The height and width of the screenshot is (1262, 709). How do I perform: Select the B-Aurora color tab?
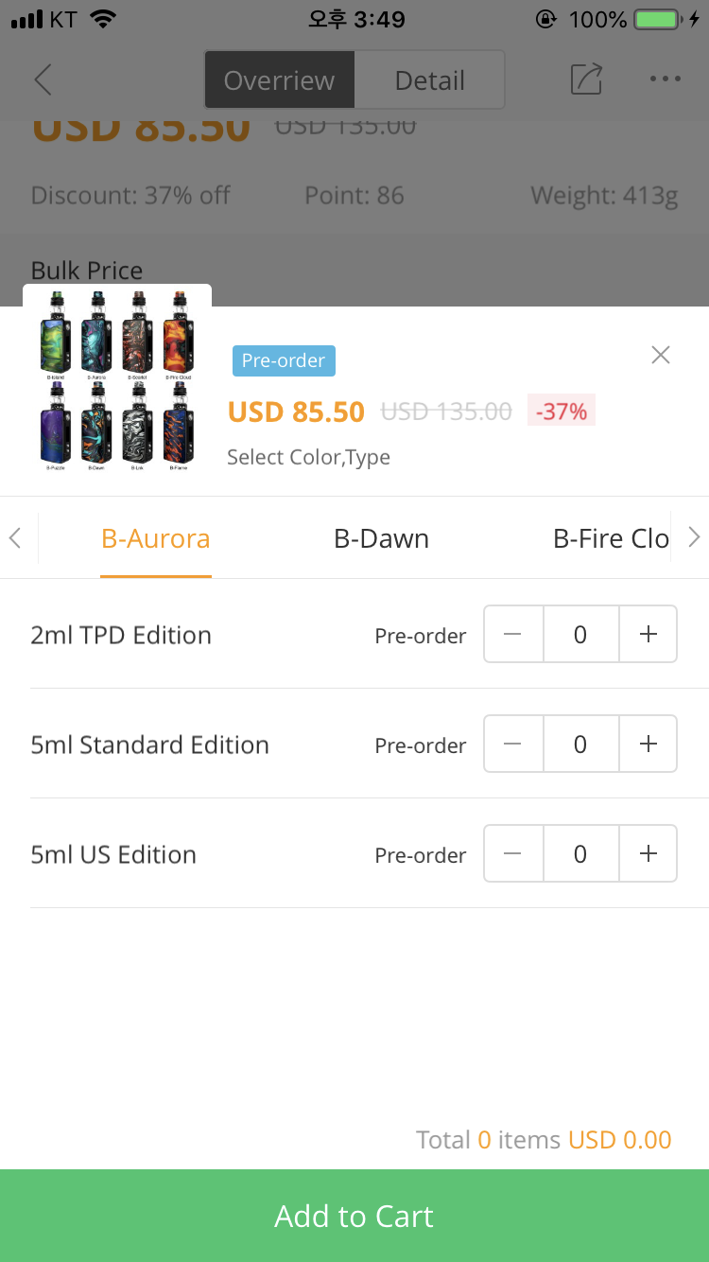(156, 538)
